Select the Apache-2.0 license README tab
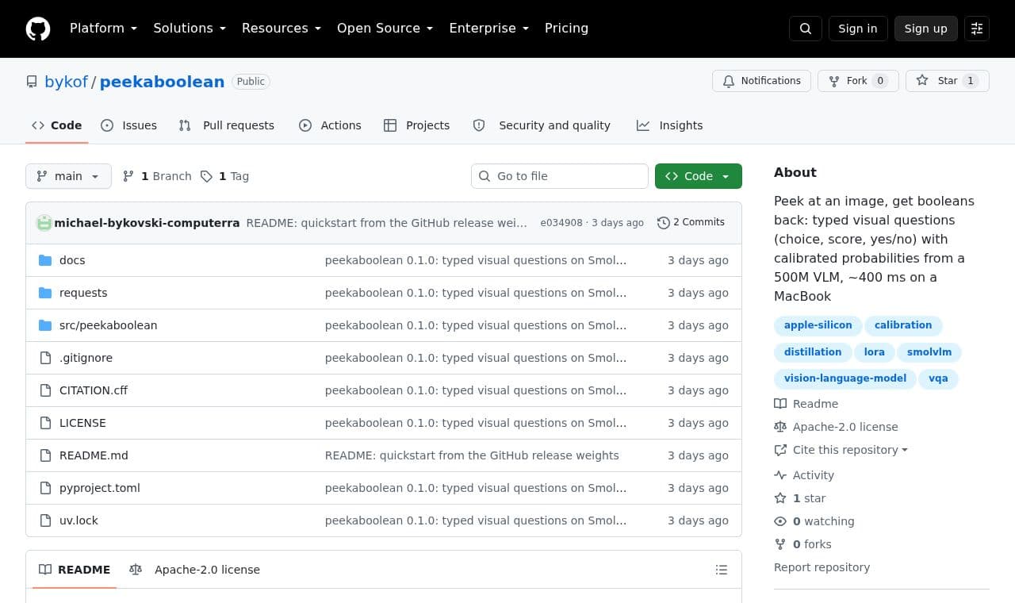The width and height of the screenshot is (1015, 603). (195, 570)
